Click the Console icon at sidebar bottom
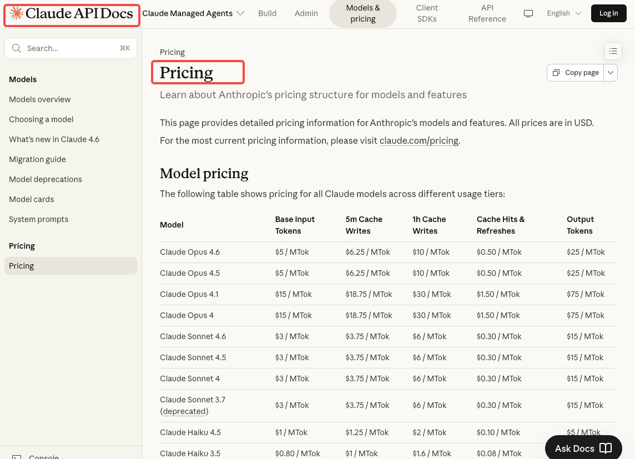Image resolution: width=635 pixels, height=459 pixels. [17, 457]
